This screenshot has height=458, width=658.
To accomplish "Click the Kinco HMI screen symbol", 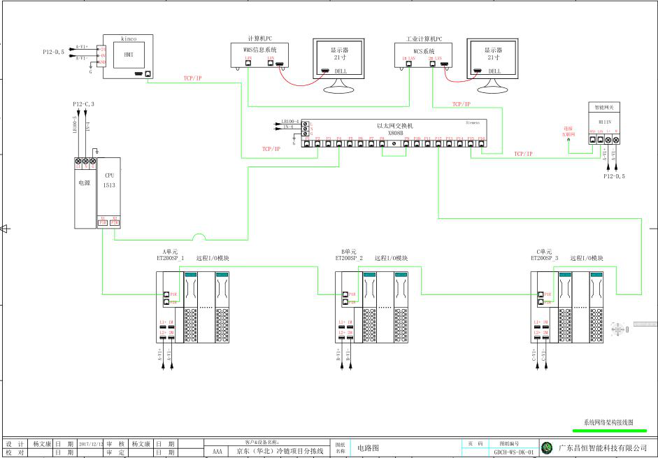I will [x=128, y=56].
